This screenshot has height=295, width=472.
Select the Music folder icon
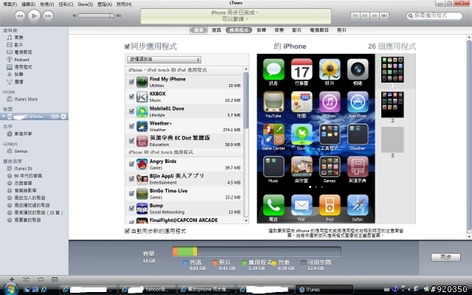coord(274,167)
